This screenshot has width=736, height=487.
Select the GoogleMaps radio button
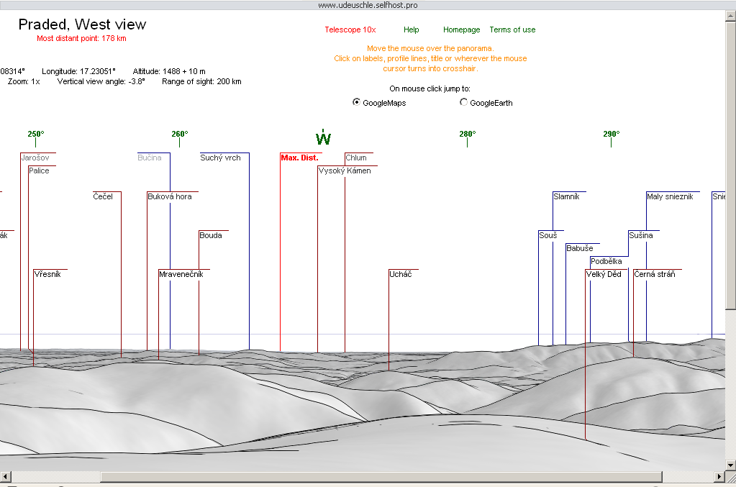(356, 103)
